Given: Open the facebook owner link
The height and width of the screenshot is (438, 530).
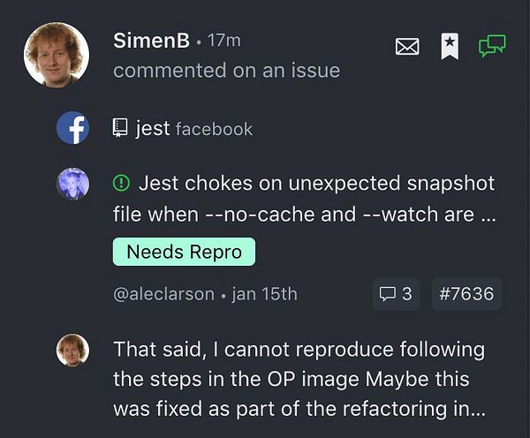Looking at the screenshot, I should pos(215,130).
